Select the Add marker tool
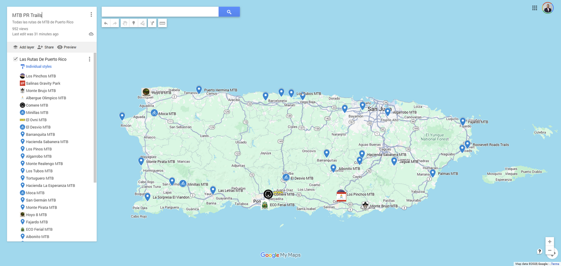The width and height of the screenshot is (561, 266). point(133,23)
